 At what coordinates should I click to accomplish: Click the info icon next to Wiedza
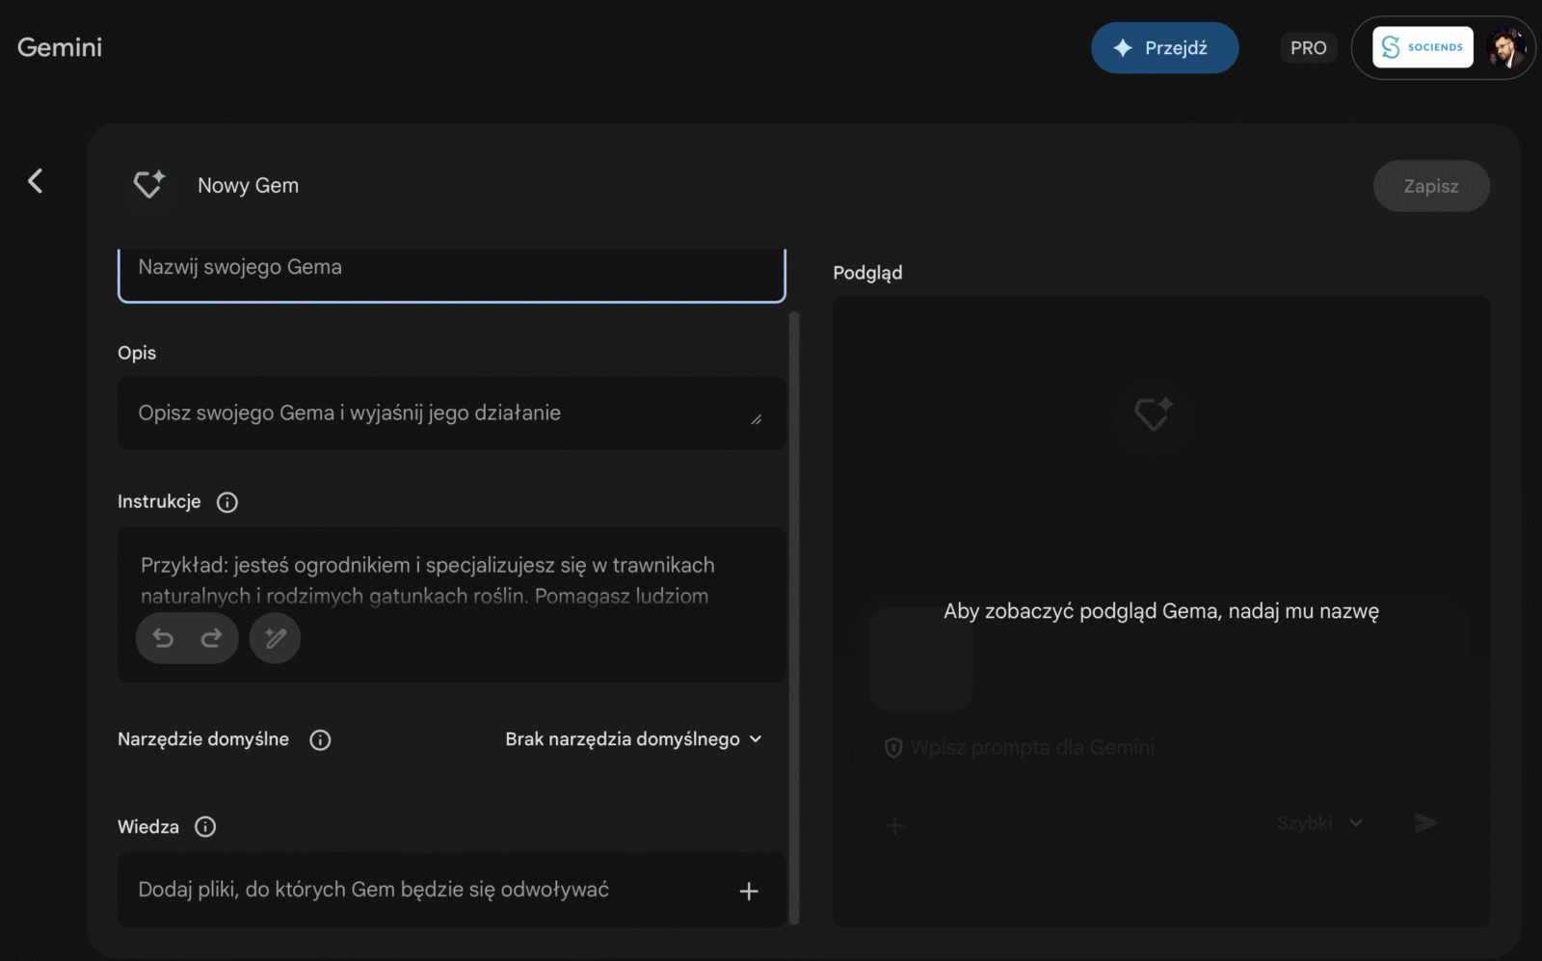204,826
